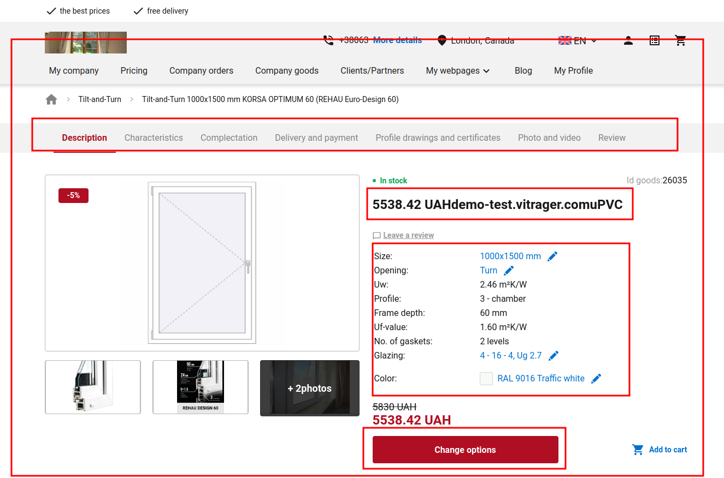Image resolution: width=724 pixels, height=478 pixels.
Task: Open Company orders menu item
Action: [x=201, y=70]
